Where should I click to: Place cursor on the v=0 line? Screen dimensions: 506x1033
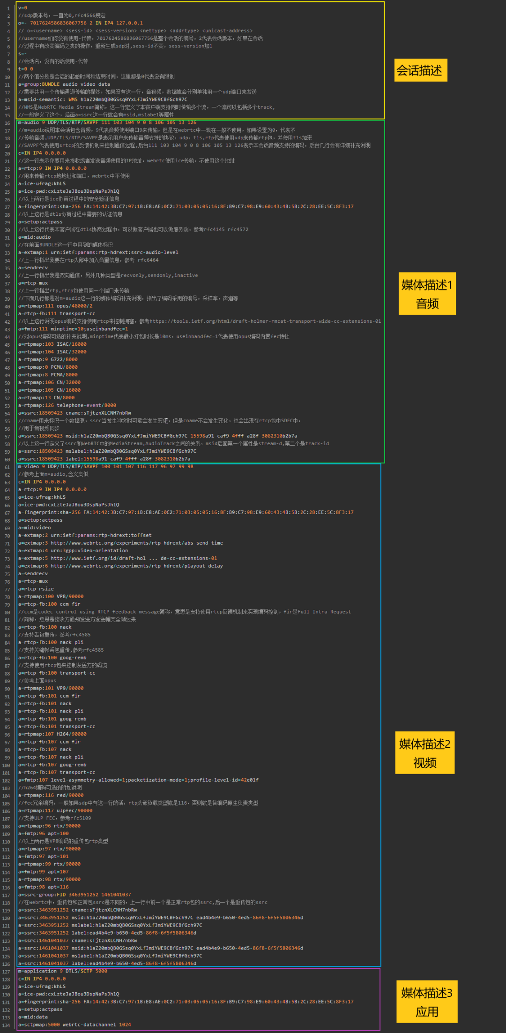point(22,8)
